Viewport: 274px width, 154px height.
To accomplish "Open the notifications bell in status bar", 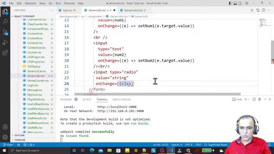I will [x=269, y=145].
